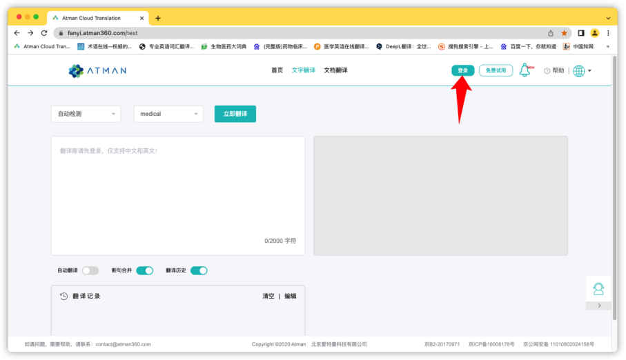Viewport: 626px width, 360px height.
Task: Click the Copyright ©2020 Atman text
Action: click(x=279, y=344)
